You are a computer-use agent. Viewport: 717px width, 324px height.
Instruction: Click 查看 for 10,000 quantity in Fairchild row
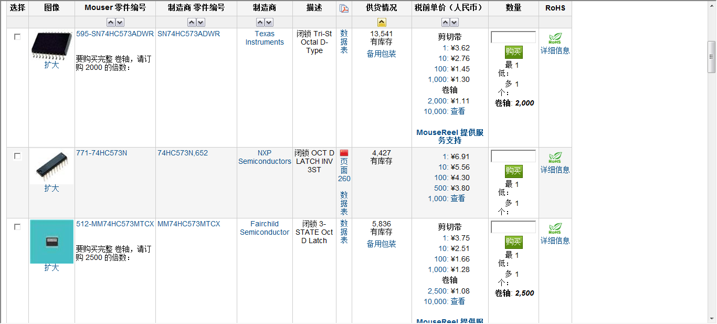(x=458, y=301)
